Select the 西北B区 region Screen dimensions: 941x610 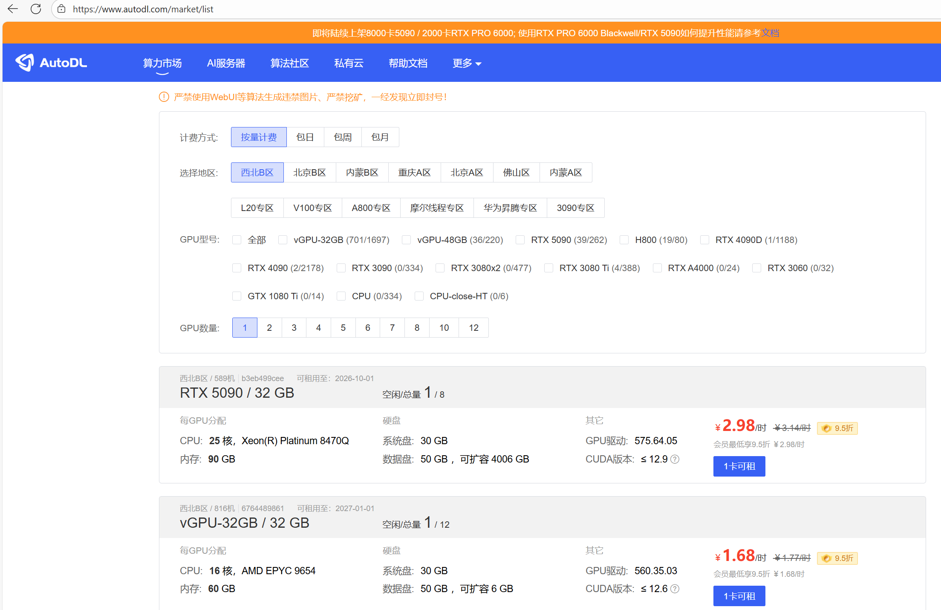pyautogui.click(x=257, y=173)
